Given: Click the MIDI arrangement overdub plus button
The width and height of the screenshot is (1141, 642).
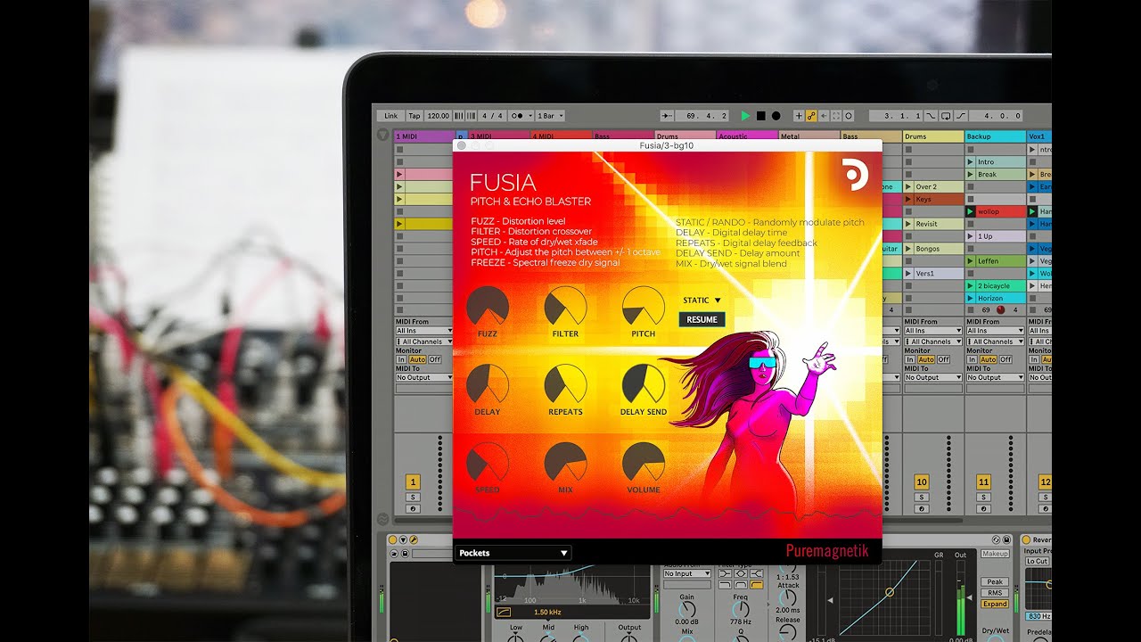Looking at the screenshot, I should pos(799,116).
